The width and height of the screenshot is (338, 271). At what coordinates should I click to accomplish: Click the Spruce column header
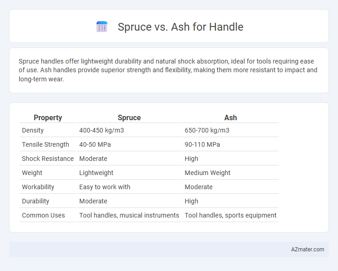pyautogui.click(x=129, y=118)
